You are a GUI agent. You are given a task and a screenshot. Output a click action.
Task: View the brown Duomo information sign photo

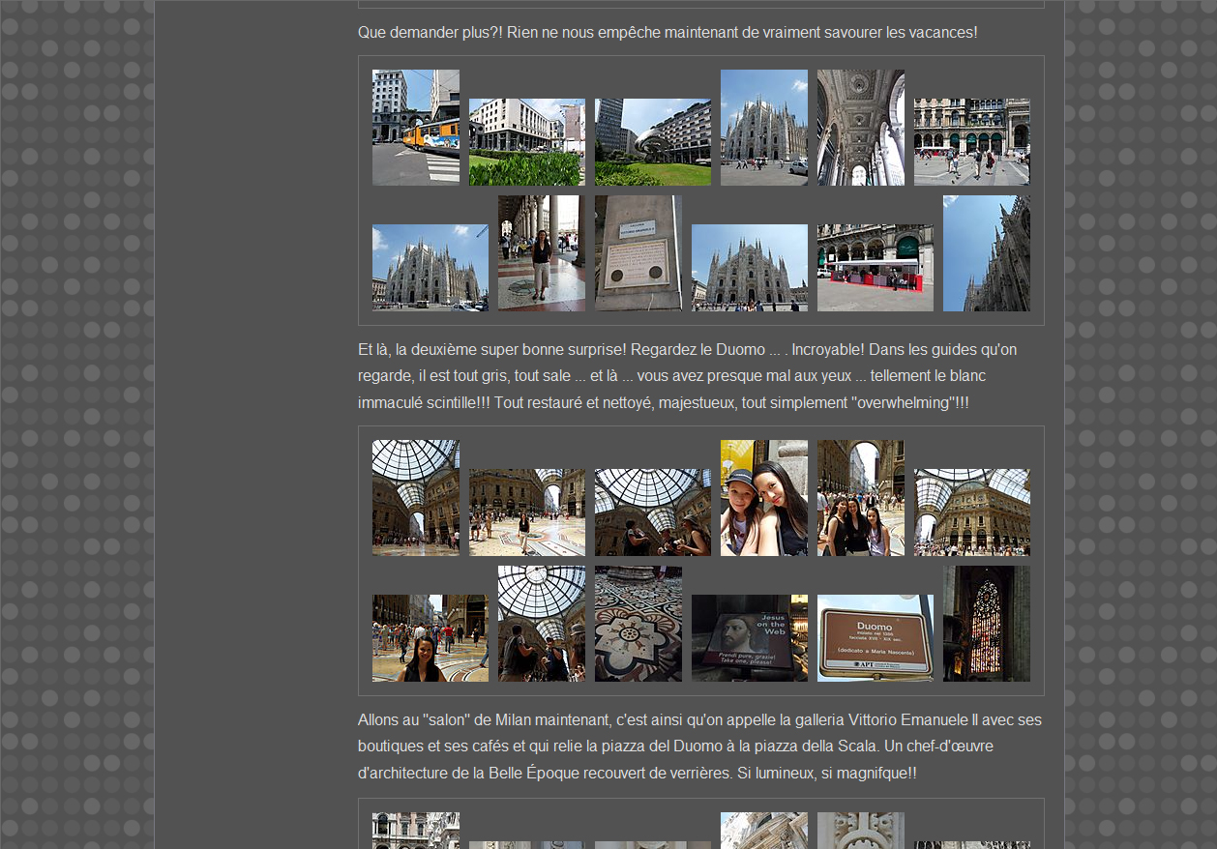875,637
